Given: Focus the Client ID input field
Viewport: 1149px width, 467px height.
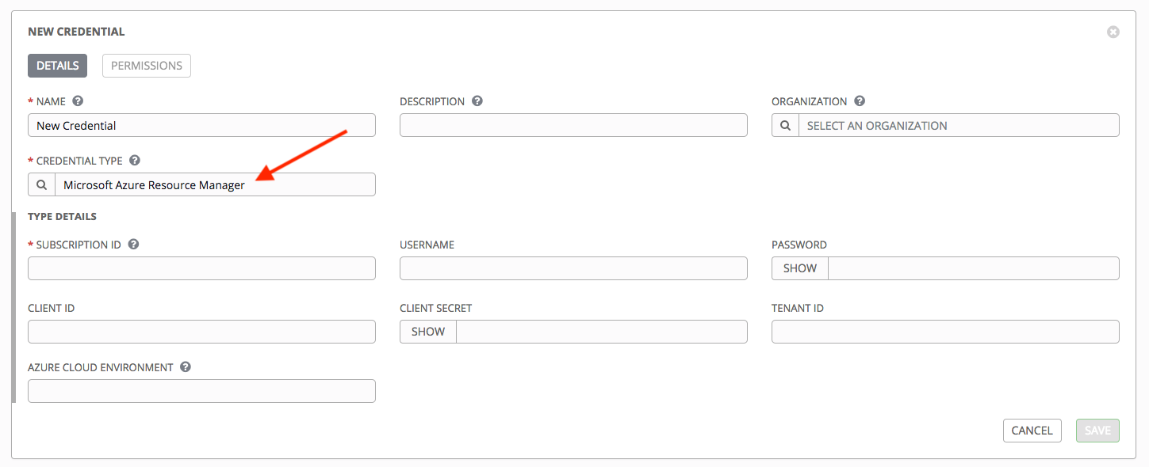Looking at the screenshot, I should coord(201,332).
